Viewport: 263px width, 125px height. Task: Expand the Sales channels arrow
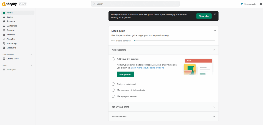coord(31,54)
